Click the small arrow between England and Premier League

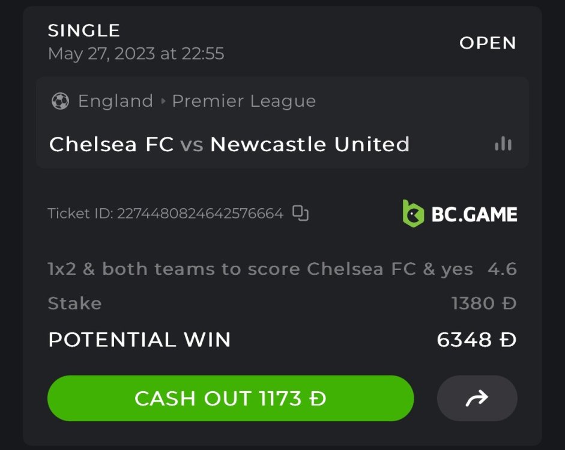(163, 101)
